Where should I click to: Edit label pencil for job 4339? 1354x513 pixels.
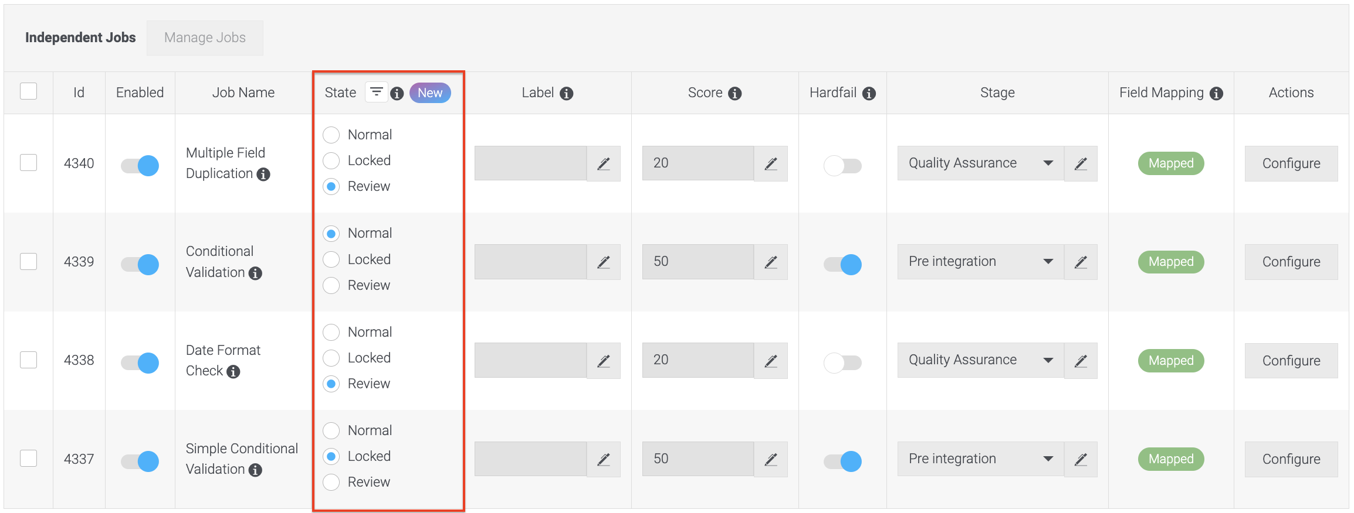[604, 262]
